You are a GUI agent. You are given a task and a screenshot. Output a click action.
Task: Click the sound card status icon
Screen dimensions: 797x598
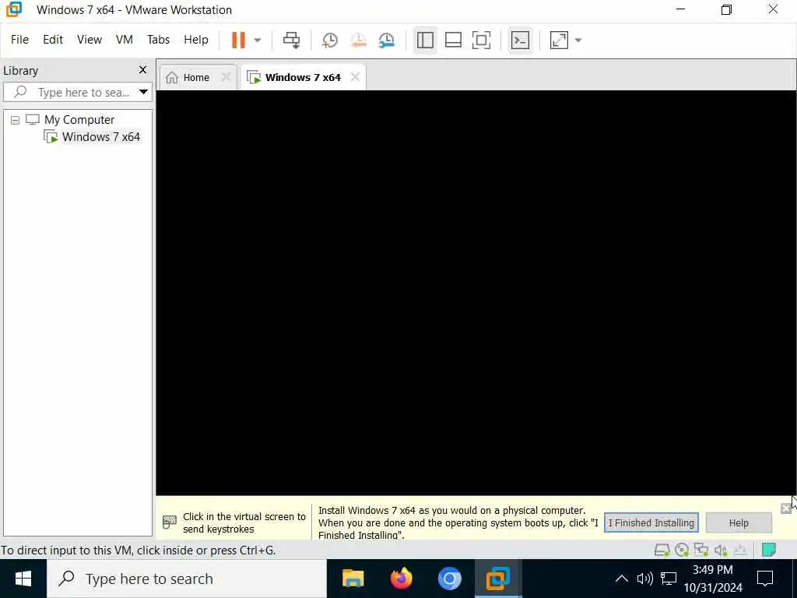pyautogui.click(x=720, y=550)
